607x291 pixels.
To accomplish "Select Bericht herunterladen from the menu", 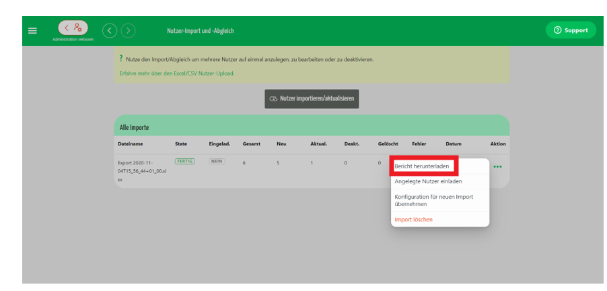I will (x=421, y=166).
